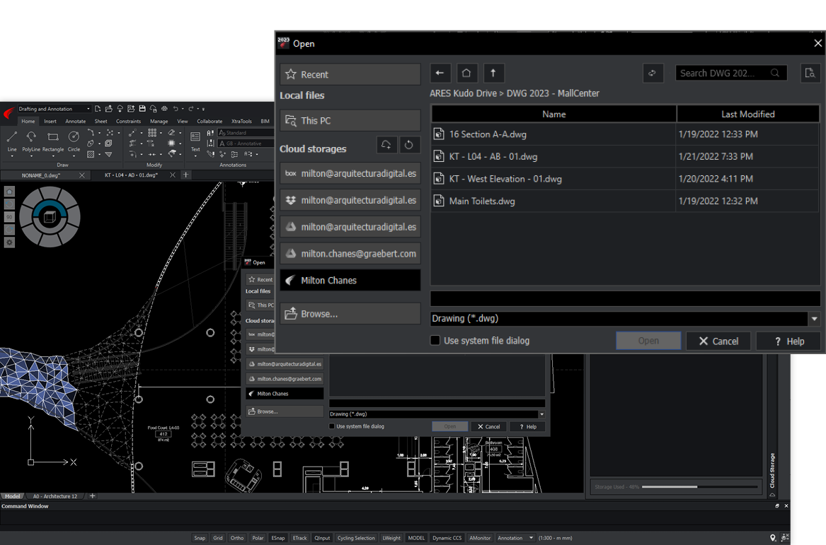826x545 pixels.
Task: Select This PC under Local files
Action: tap(350, 120)
